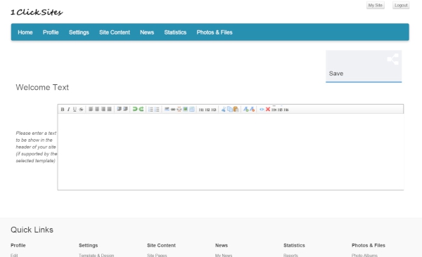Insert a horizontal rule
Screen dimensions: 422x257
(x=167, y=109)
